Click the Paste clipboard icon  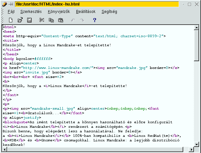(61, 20)
